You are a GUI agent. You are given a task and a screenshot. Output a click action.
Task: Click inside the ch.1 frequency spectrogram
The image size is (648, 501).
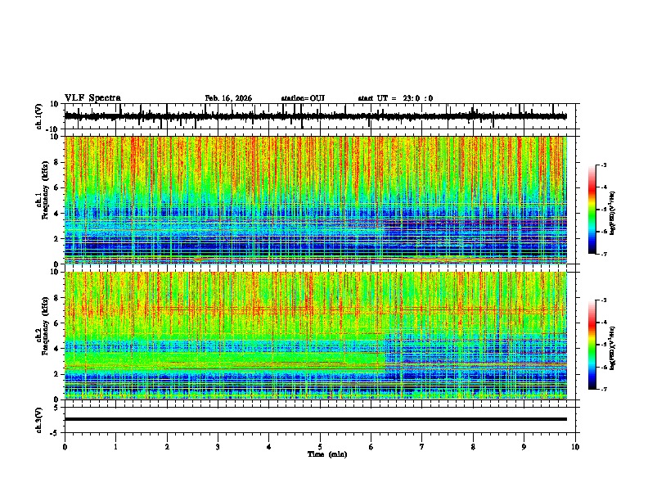(x=316, y=200)
